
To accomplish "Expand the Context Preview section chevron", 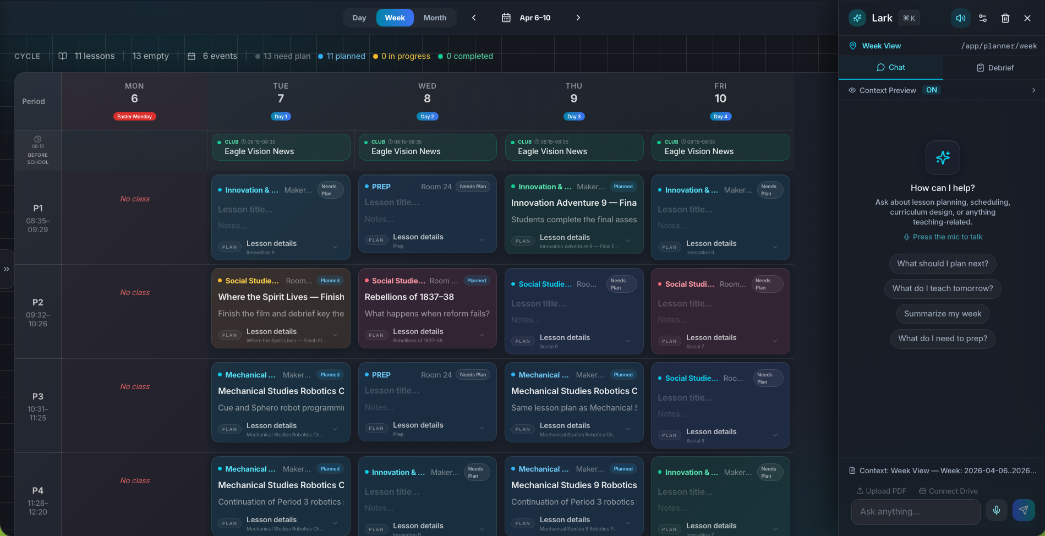I will pyautogui.click(x=1034, y=90).
